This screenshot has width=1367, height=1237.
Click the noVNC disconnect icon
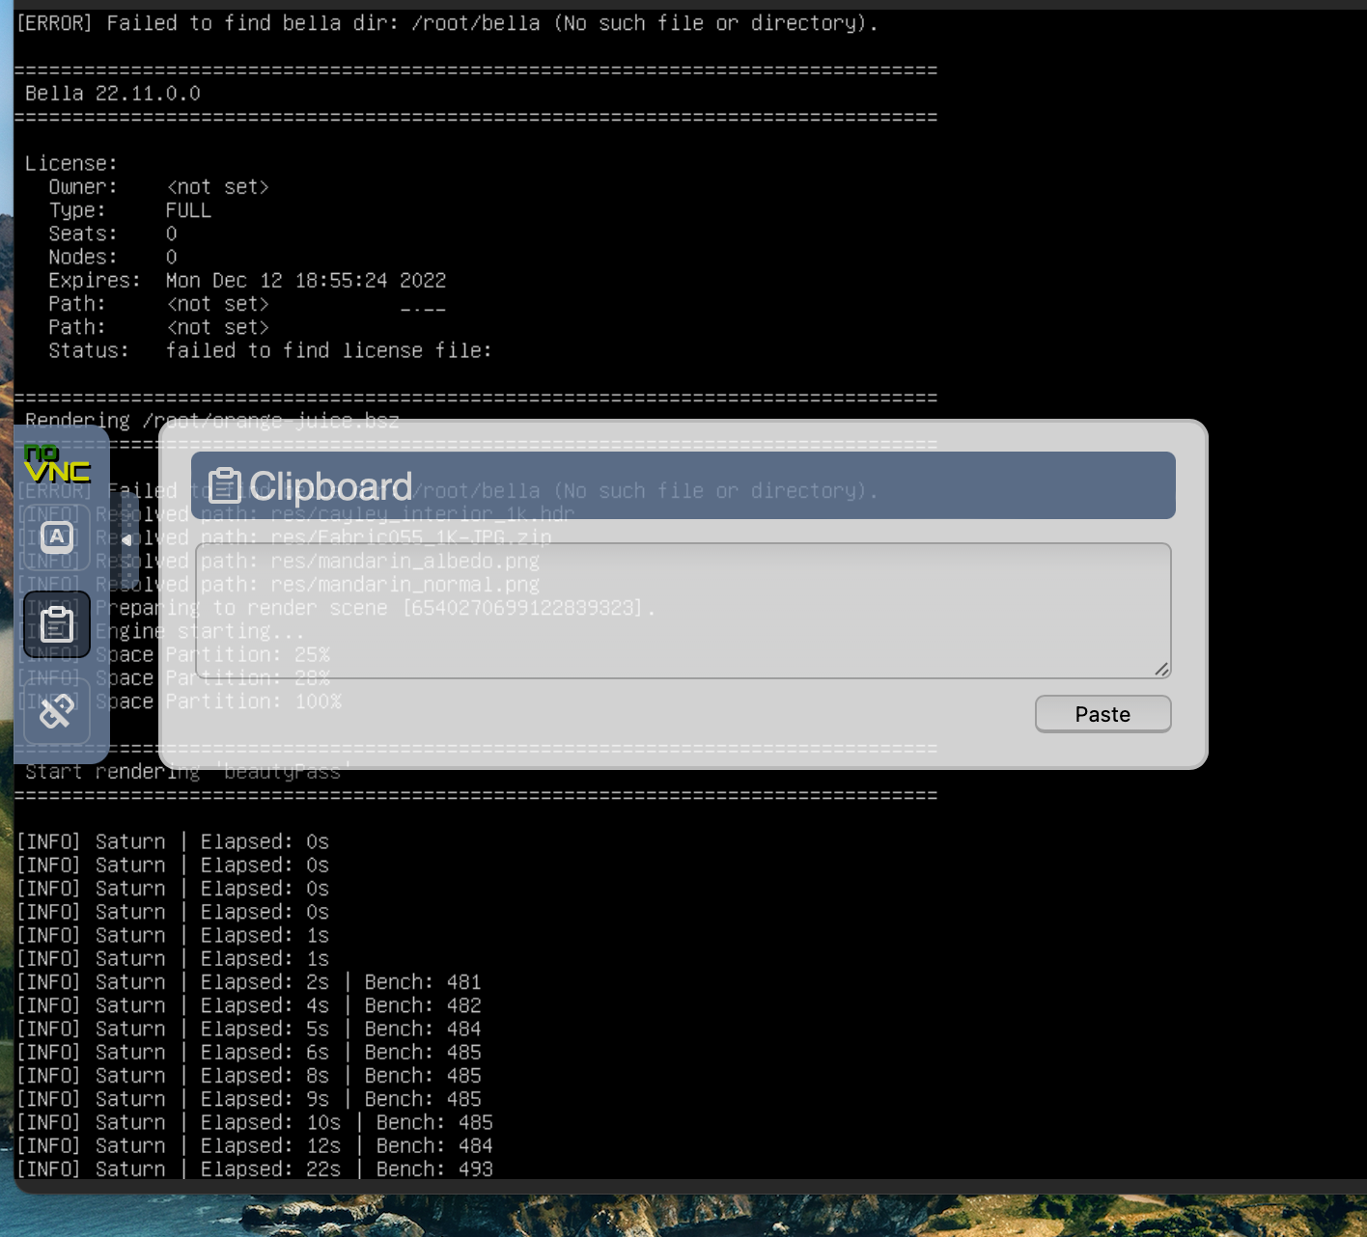point(57,711)
